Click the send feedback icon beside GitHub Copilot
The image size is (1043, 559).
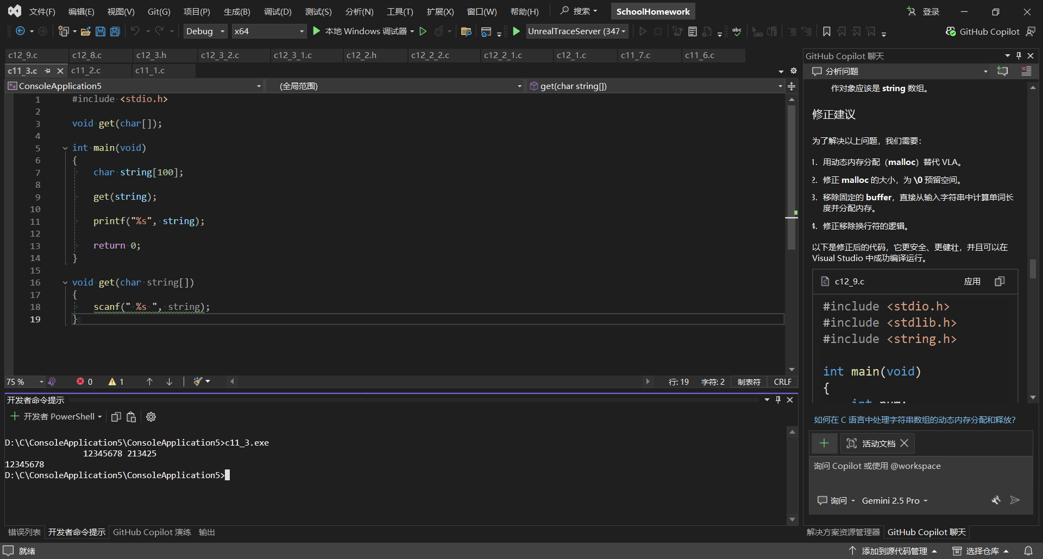pyautogui.click(x=1031, y=31)
